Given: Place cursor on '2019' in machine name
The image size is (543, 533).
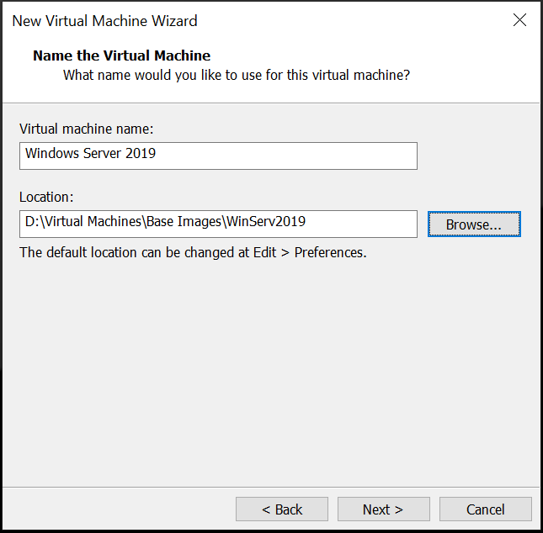Looking at the screenshot, I should coord(141,155).
